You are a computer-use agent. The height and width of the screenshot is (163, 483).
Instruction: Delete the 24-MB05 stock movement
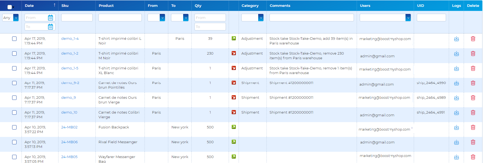473,157
